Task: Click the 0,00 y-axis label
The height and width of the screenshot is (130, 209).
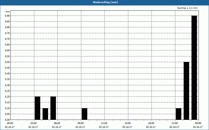Action: (7, 120)
